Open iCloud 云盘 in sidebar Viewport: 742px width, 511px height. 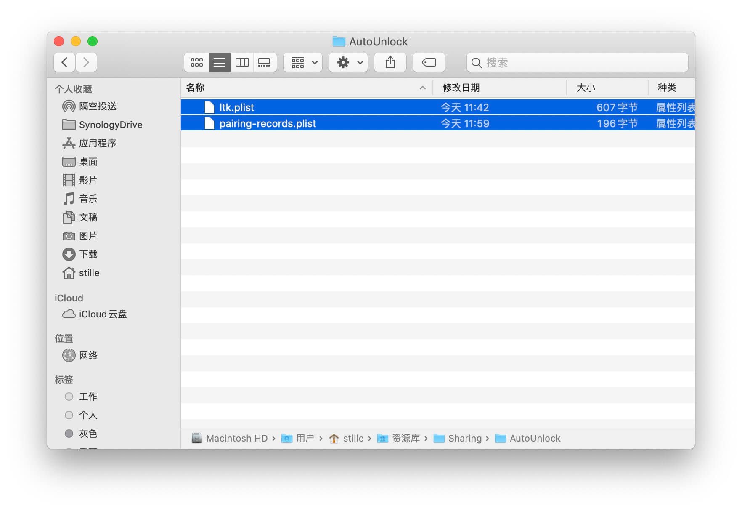click(94, 314)
